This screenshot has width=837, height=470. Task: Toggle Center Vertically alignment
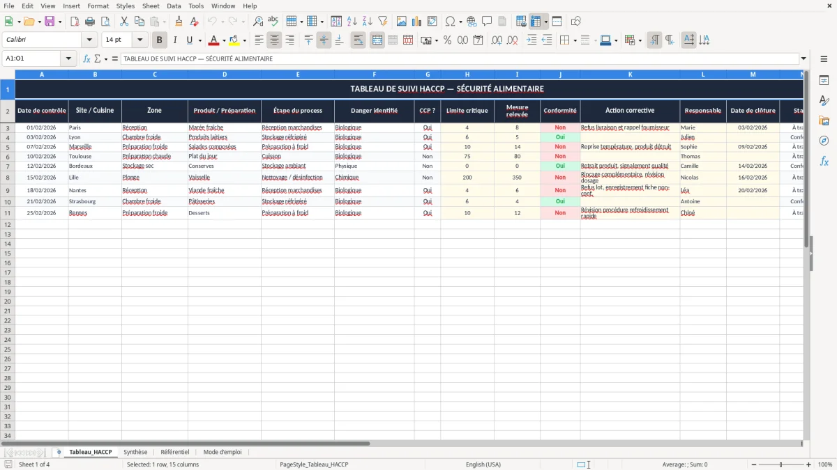(x=324, y=40)
